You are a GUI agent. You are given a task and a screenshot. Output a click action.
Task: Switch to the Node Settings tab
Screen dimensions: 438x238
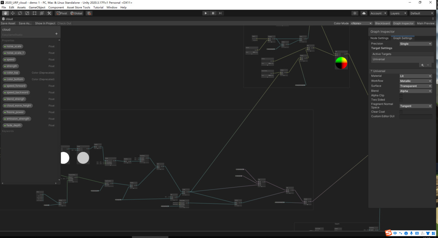tap(379, 38)
